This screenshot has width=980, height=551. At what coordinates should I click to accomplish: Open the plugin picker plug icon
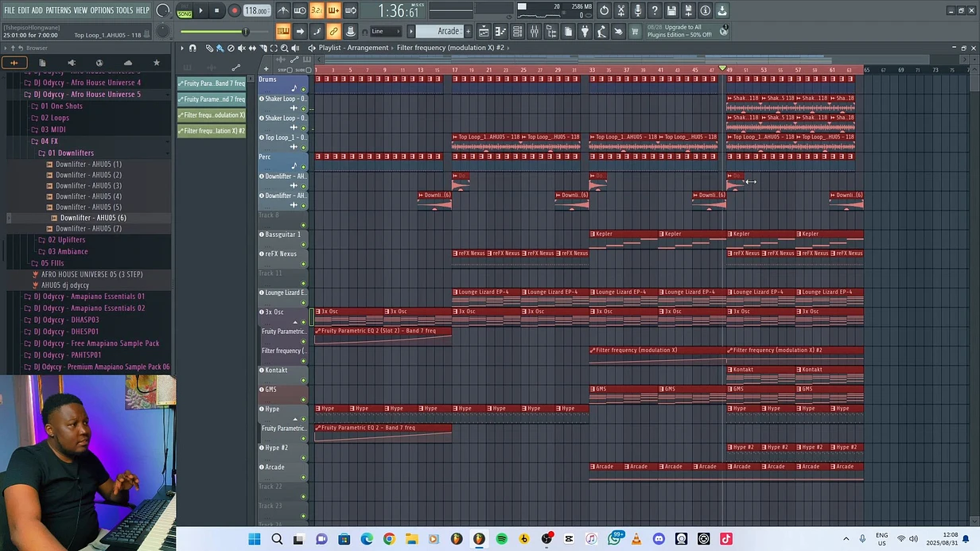point(585,32)
